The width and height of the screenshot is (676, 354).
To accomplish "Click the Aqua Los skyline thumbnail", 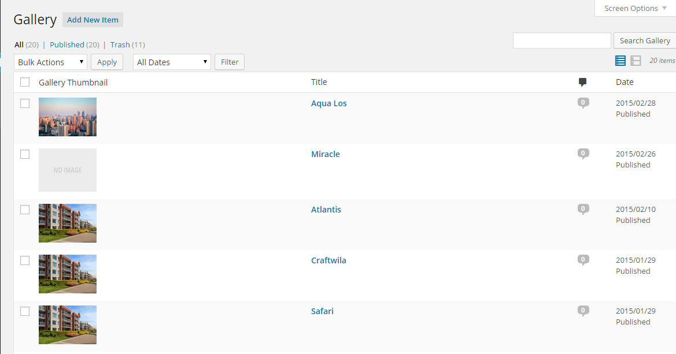I will [68, 117].
